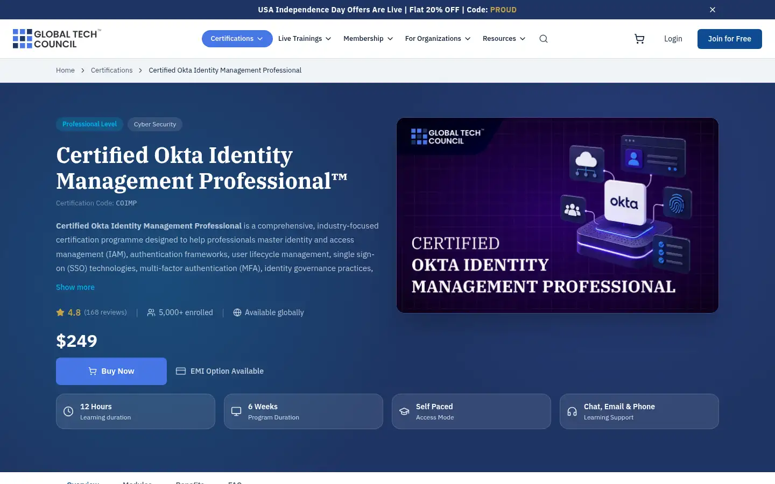Viewport: 775px width, 484px height.
Task: Click the 12 Hours learning duration card
Action: [x=136, y=411]
